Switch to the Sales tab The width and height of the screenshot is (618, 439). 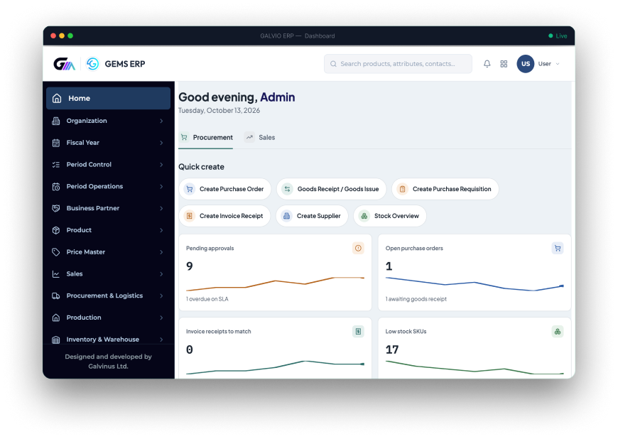tap(260, 138)
